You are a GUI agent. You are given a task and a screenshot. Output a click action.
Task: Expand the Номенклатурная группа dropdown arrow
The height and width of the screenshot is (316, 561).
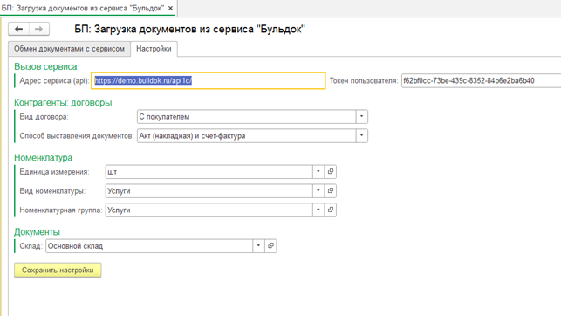318,210
